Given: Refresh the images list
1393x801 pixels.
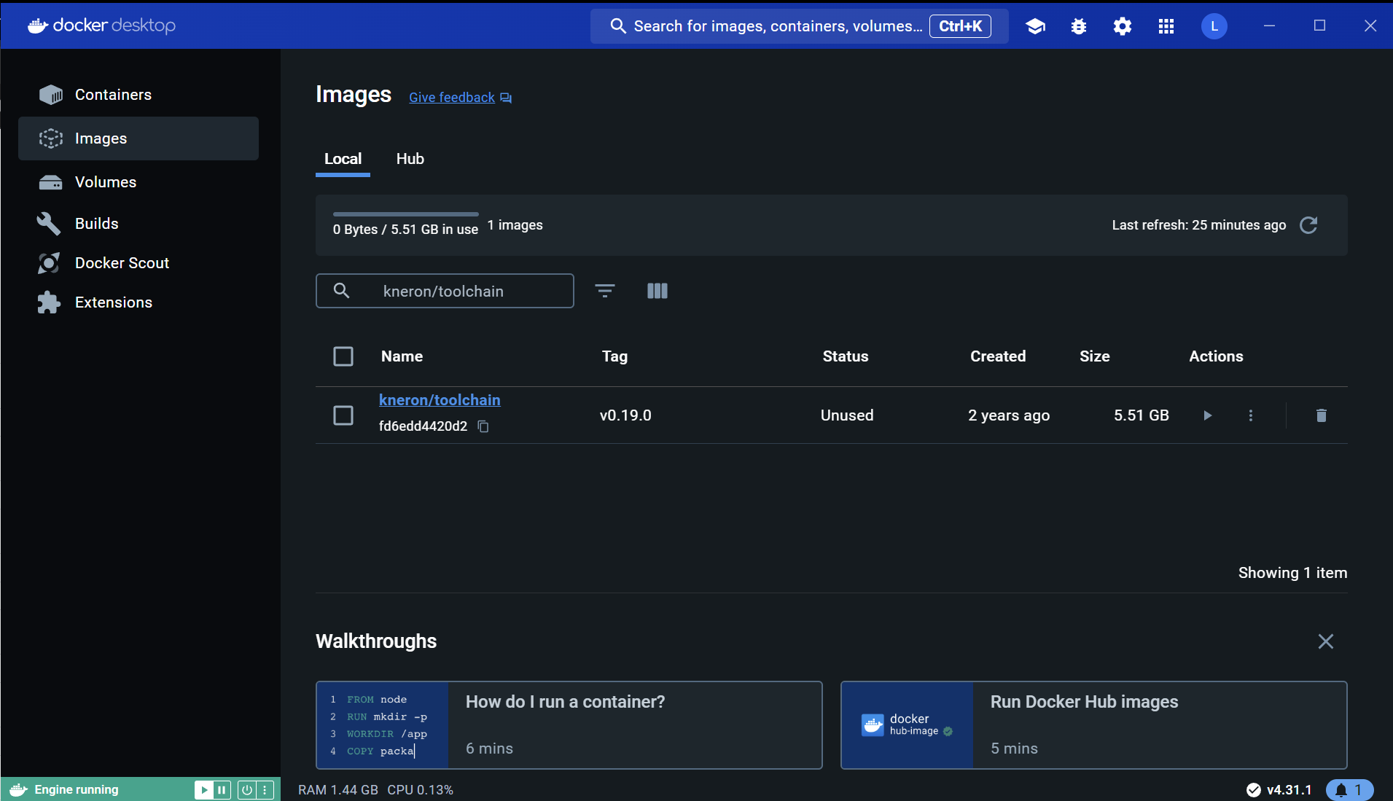Looking at the screenshot, I should coord(1308,225).
